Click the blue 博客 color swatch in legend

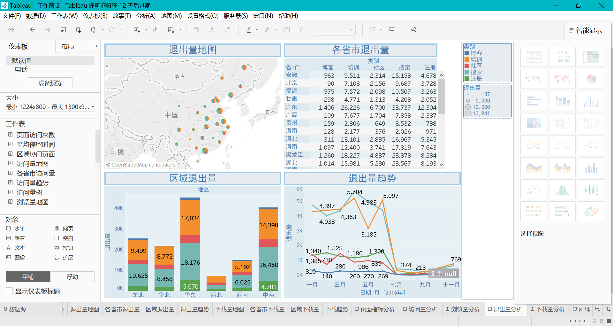point(466,53)
